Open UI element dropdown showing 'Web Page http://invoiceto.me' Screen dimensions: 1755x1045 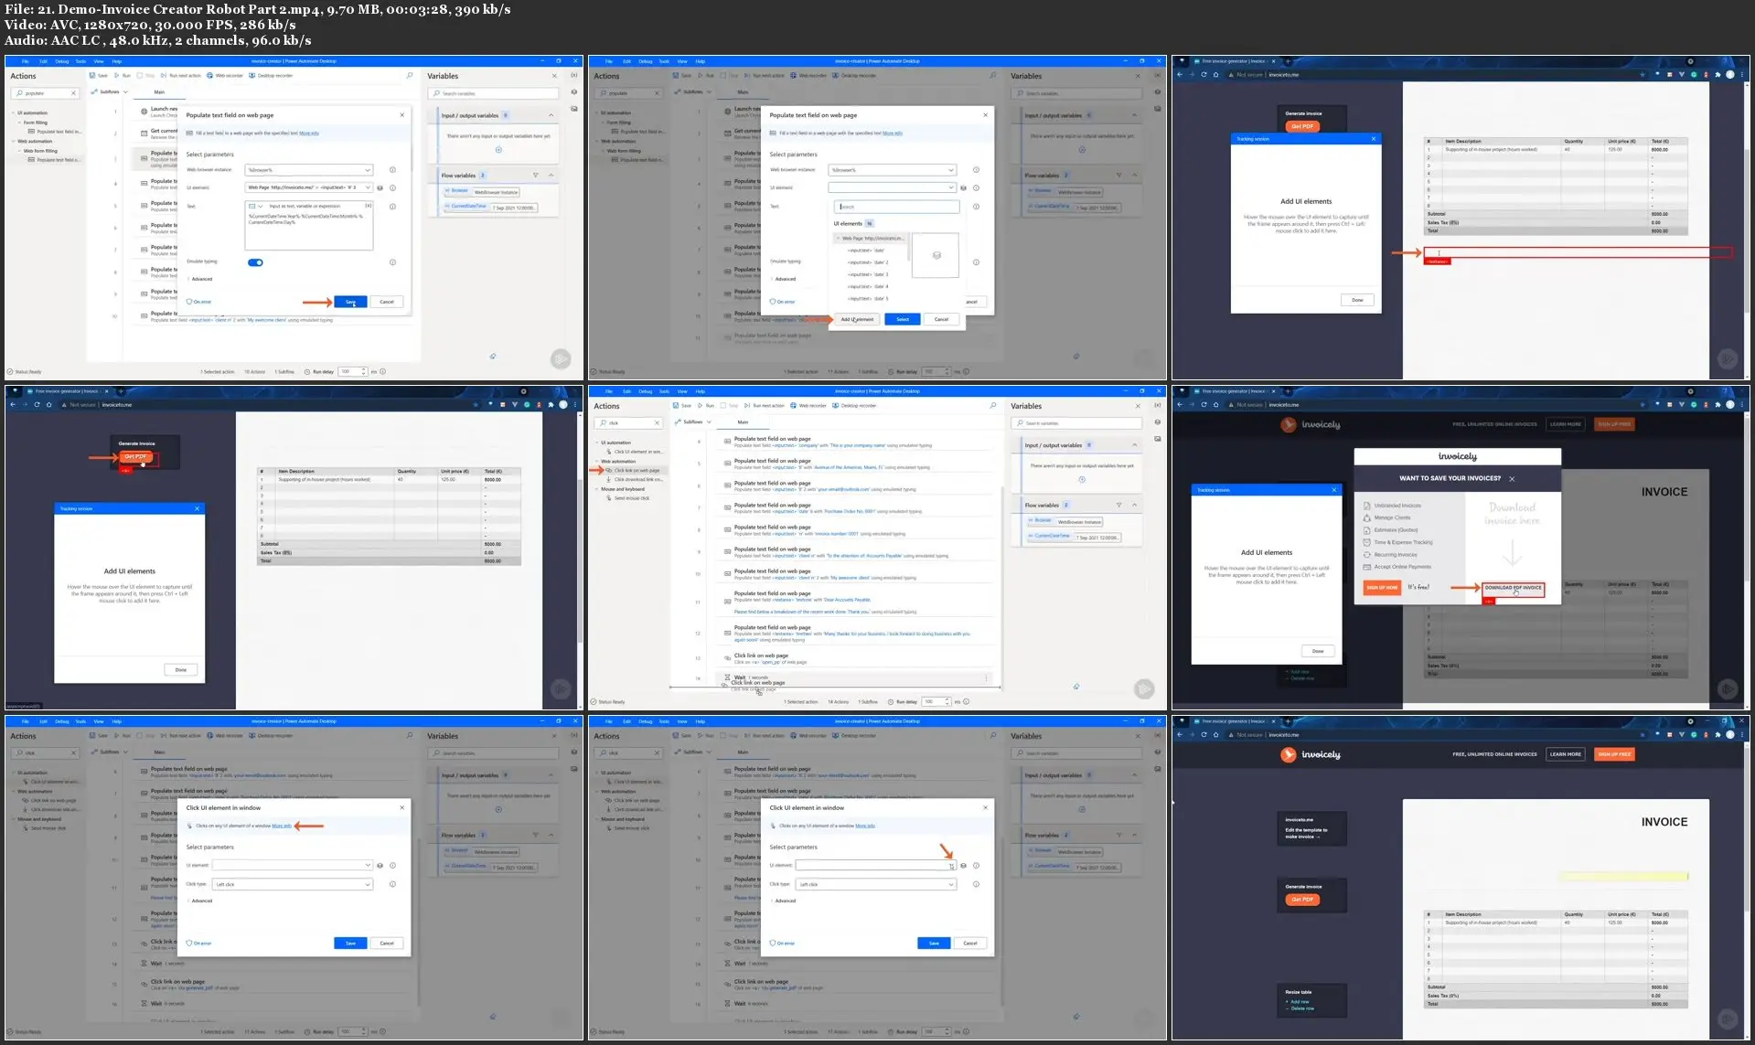[309, 187]
